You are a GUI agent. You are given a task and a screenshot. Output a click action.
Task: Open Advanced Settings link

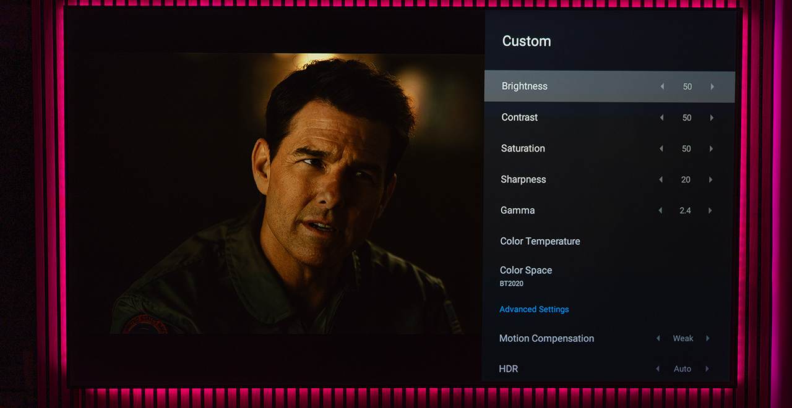coord(534,309)
